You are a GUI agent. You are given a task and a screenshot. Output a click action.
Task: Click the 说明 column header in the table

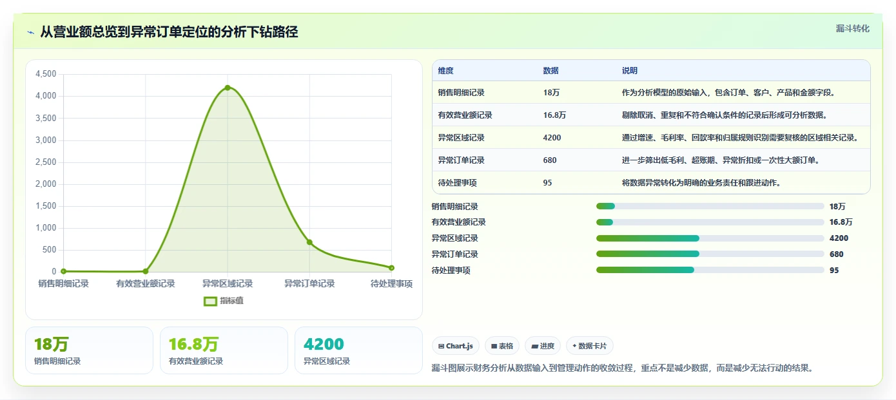(x=630, y=71)
